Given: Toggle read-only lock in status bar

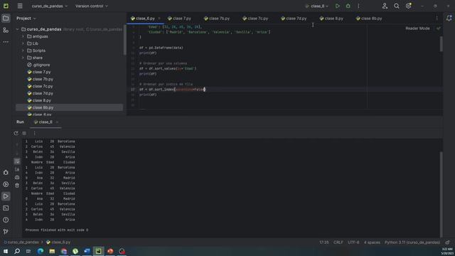Looking at the screenshot, I should (x=447, y=242).
